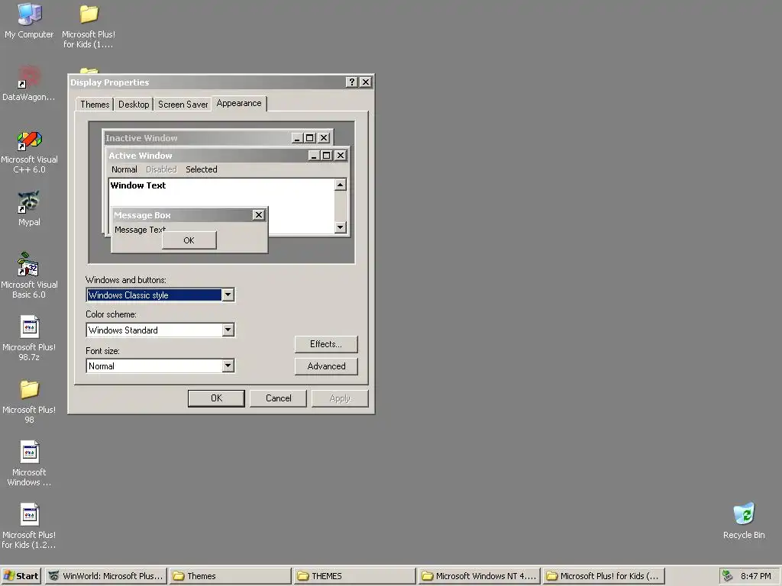The height and width of the screenshot is (586, 782).
Task: Switch to Microsoft Plus! for Kids taskbar window
Action: (x=603, y=576)
